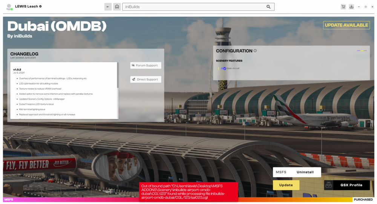Go to the home page icon
The width and height of the screenshot is (377, 204).
[x=117, y=7]
